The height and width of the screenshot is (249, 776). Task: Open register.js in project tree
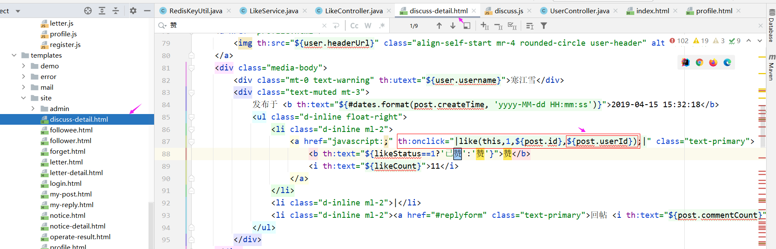click(x=65, y=44)
